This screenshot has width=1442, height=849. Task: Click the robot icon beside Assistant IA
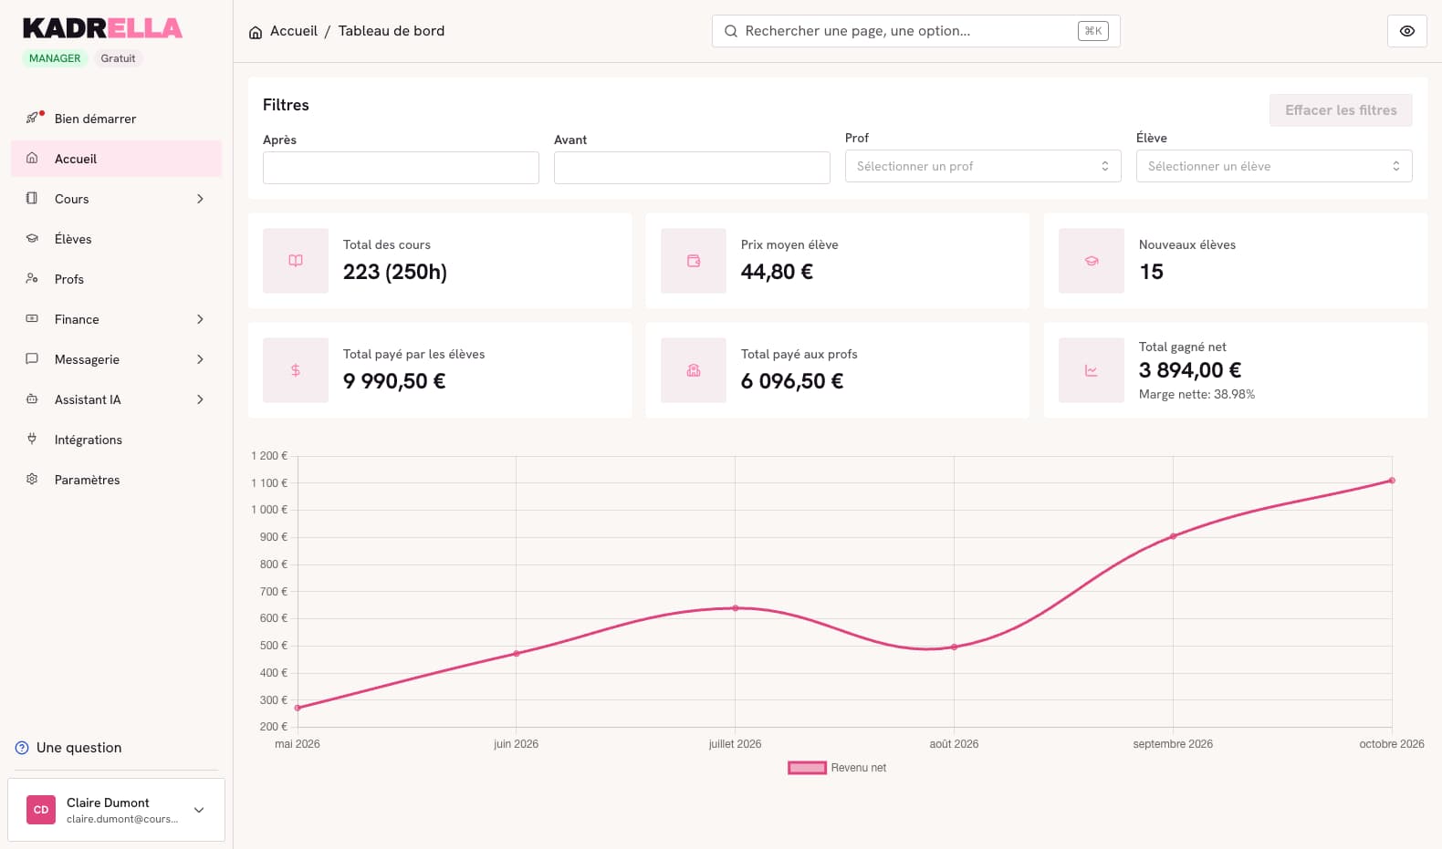click(32, 399)
